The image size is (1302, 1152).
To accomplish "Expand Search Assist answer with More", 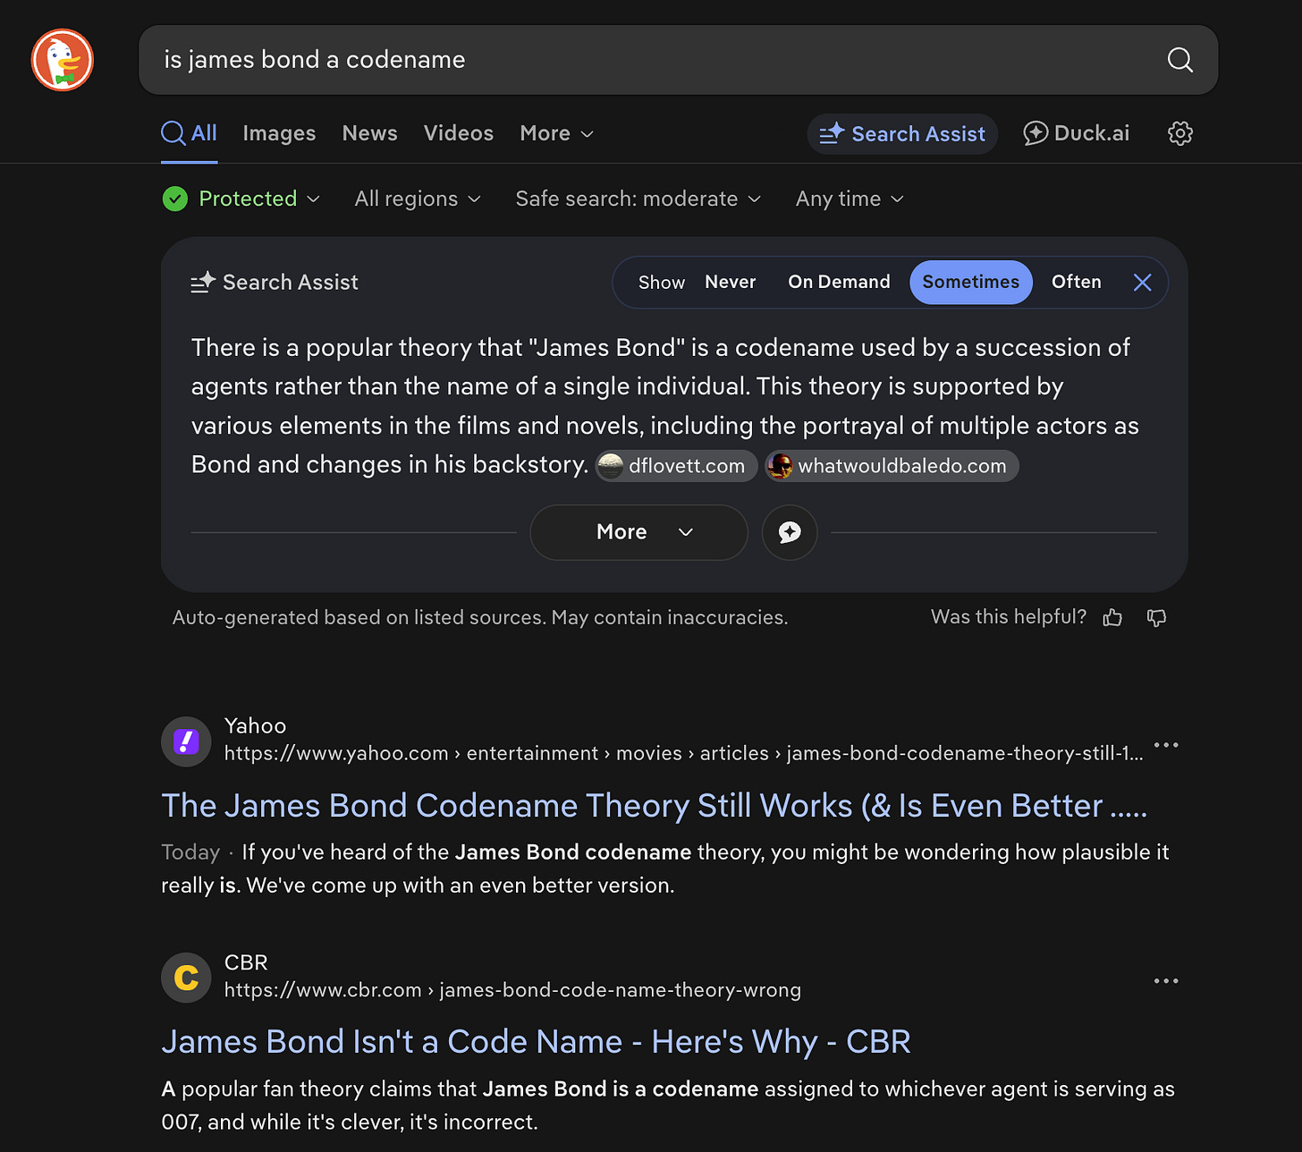I will click(638, 532).
